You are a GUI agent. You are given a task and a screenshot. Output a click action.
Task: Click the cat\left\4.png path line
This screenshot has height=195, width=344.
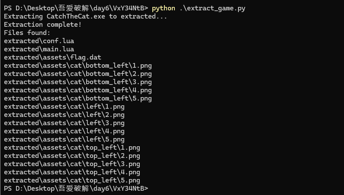[x=64, y=131]
